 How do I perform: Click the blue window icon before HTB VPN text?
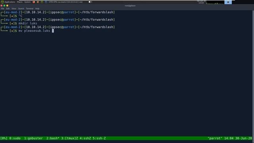click(x=46, y=2)
